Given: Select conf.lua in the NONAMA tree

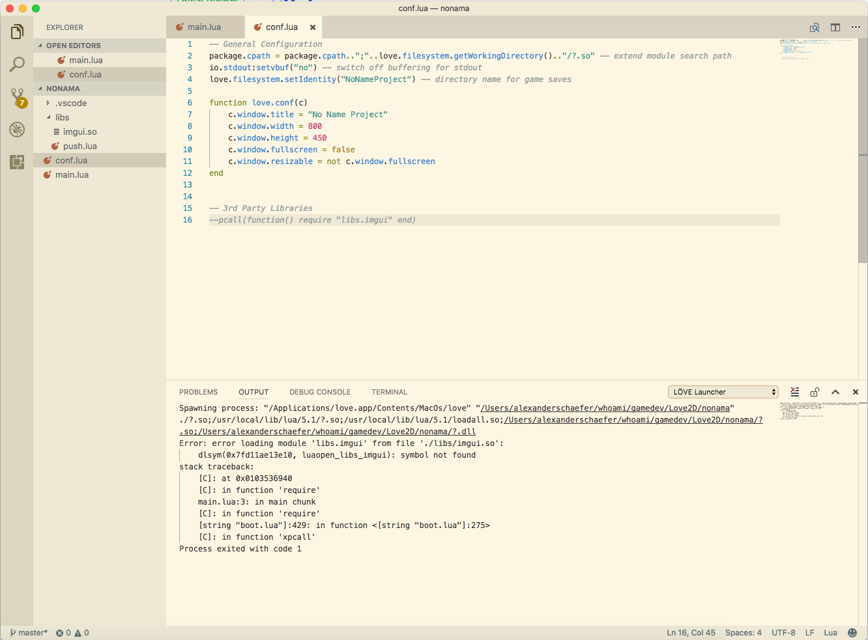Looking at the screenshot, I should 100,160.
